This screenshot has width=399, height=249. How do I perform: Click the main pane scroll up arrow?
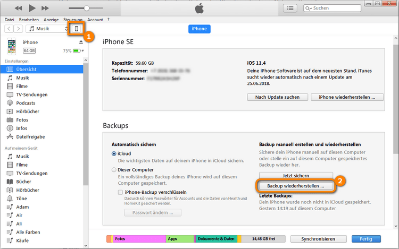click(396, 38)
